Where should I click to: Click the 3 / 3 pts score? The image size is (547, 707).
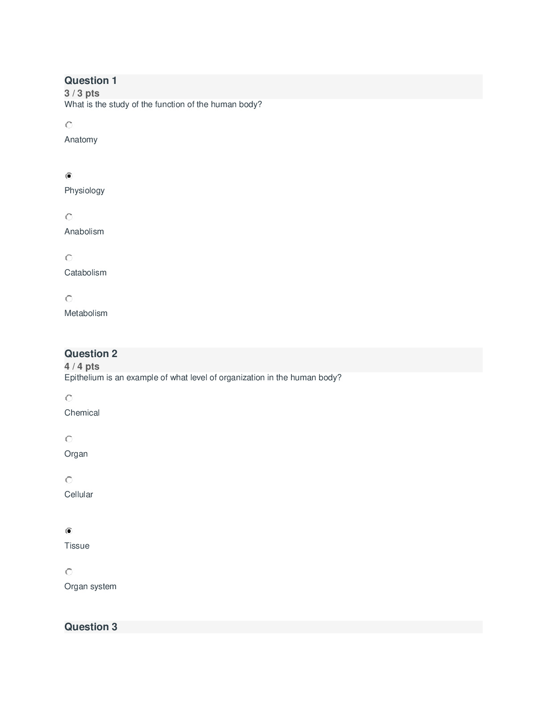pyautogui.click(x=82, y=93)
